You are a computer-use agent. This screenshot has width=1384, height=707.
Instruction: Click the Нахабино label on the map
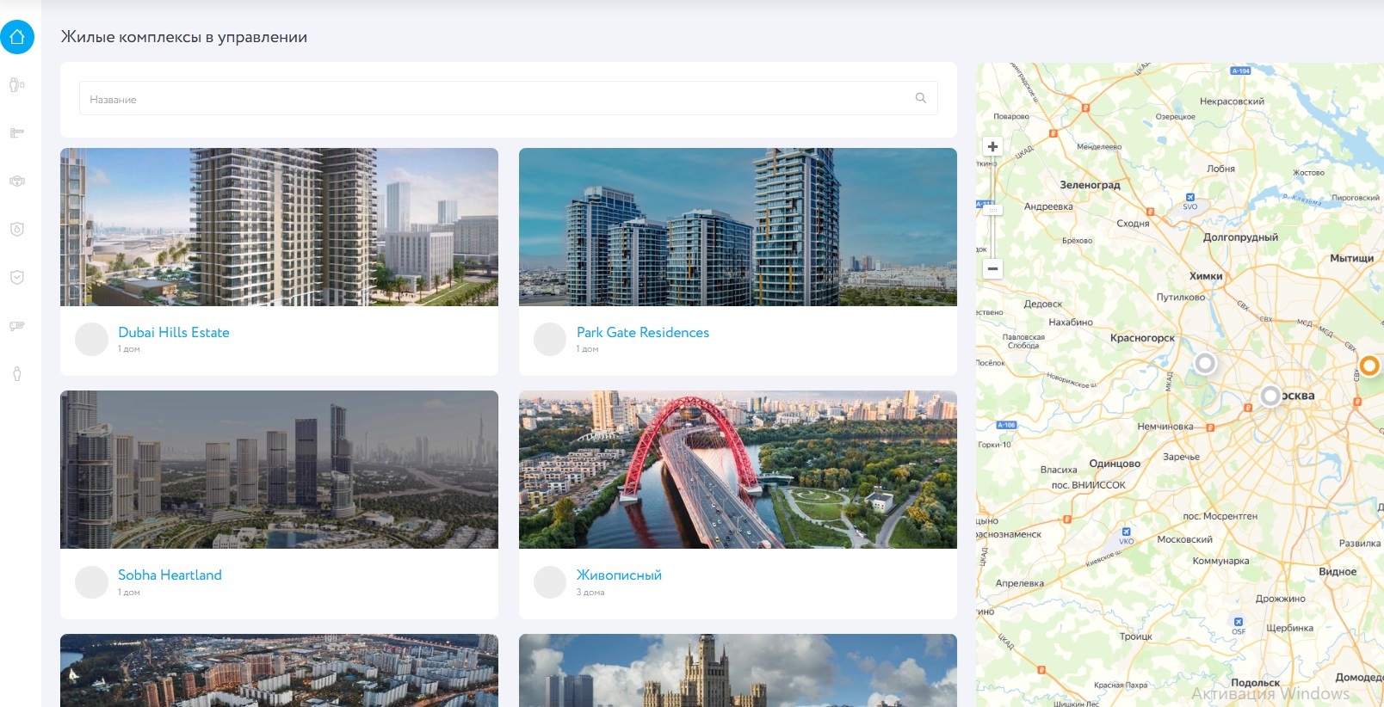coord(1071,322)
